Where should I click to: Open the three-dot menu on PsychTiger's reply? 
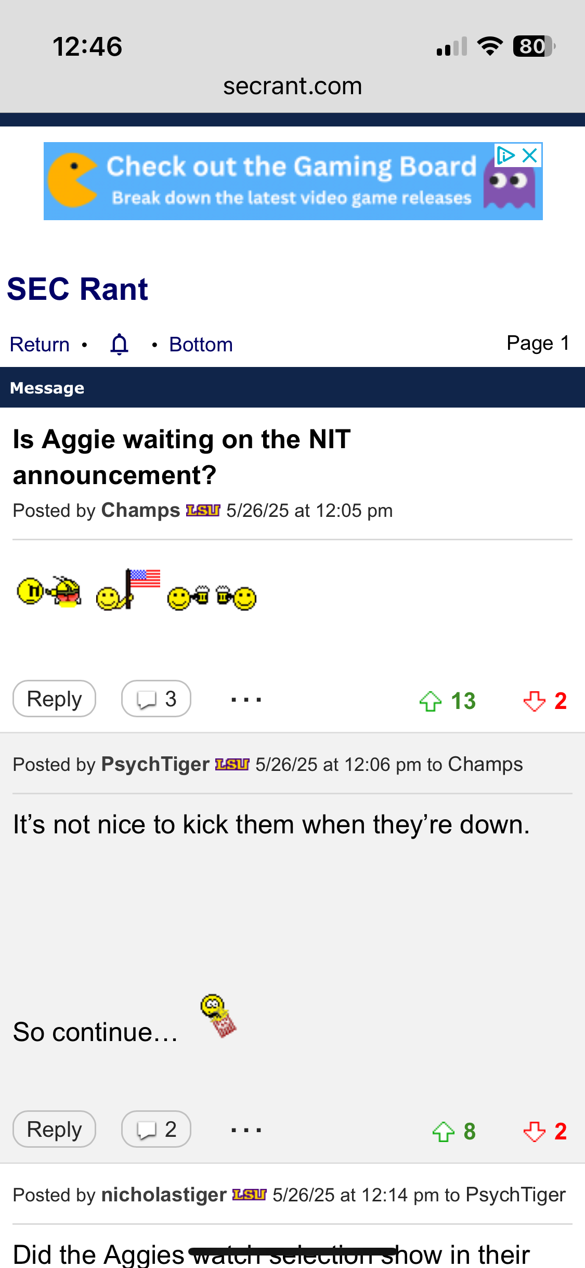(246, 1130)
